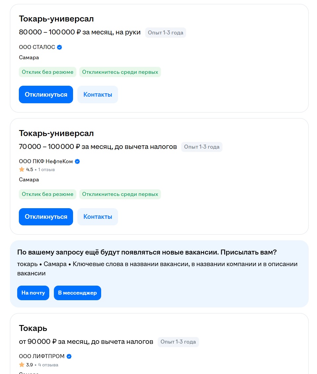Click verified badge next to ООО СТАЛОС
Image resolution: width=317 pixels, height=374 pixels.
pyautogui.click(x=59, y=47)
